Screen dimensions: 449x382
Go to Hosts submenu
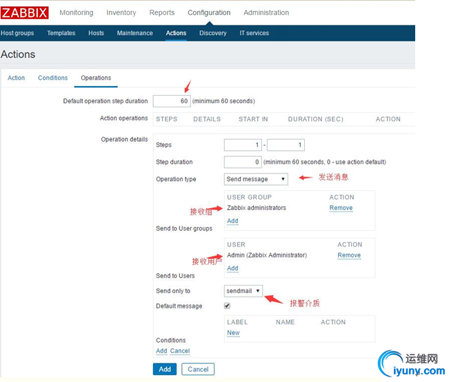click(x=96, y=33)
